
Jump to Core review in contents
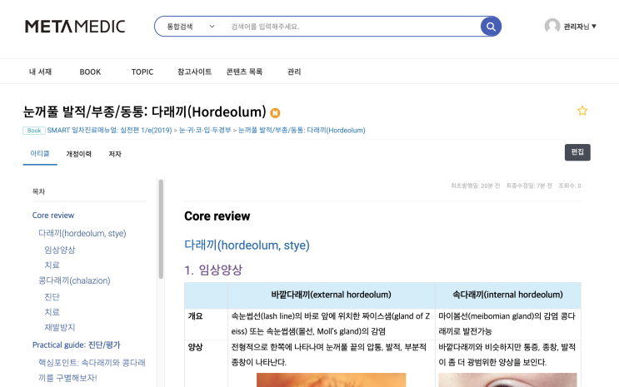(53, 216)
